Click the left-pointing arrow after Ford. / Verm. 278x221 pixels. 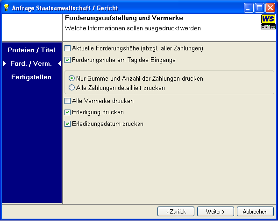point(60,63)
